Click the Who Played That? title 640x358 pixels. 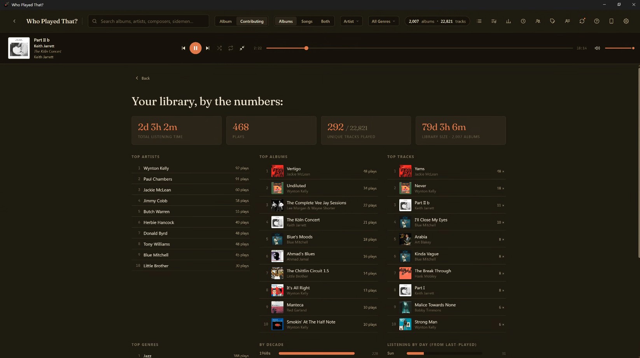(52, 21)
